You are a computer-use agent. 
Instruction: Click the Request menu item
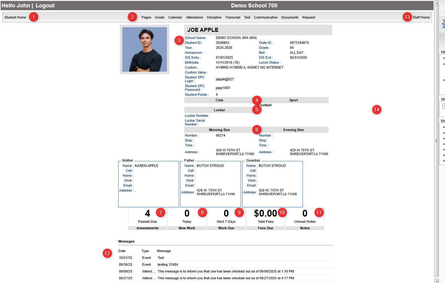pos(308,17)
